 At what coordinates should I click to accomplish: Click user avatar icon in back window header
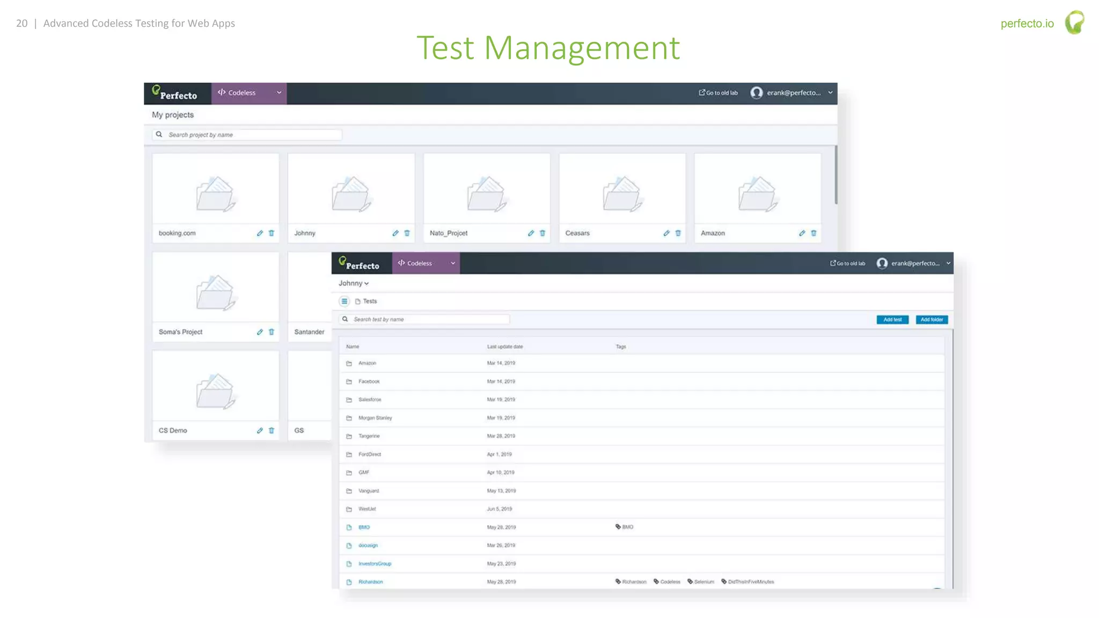click(757, 93)
